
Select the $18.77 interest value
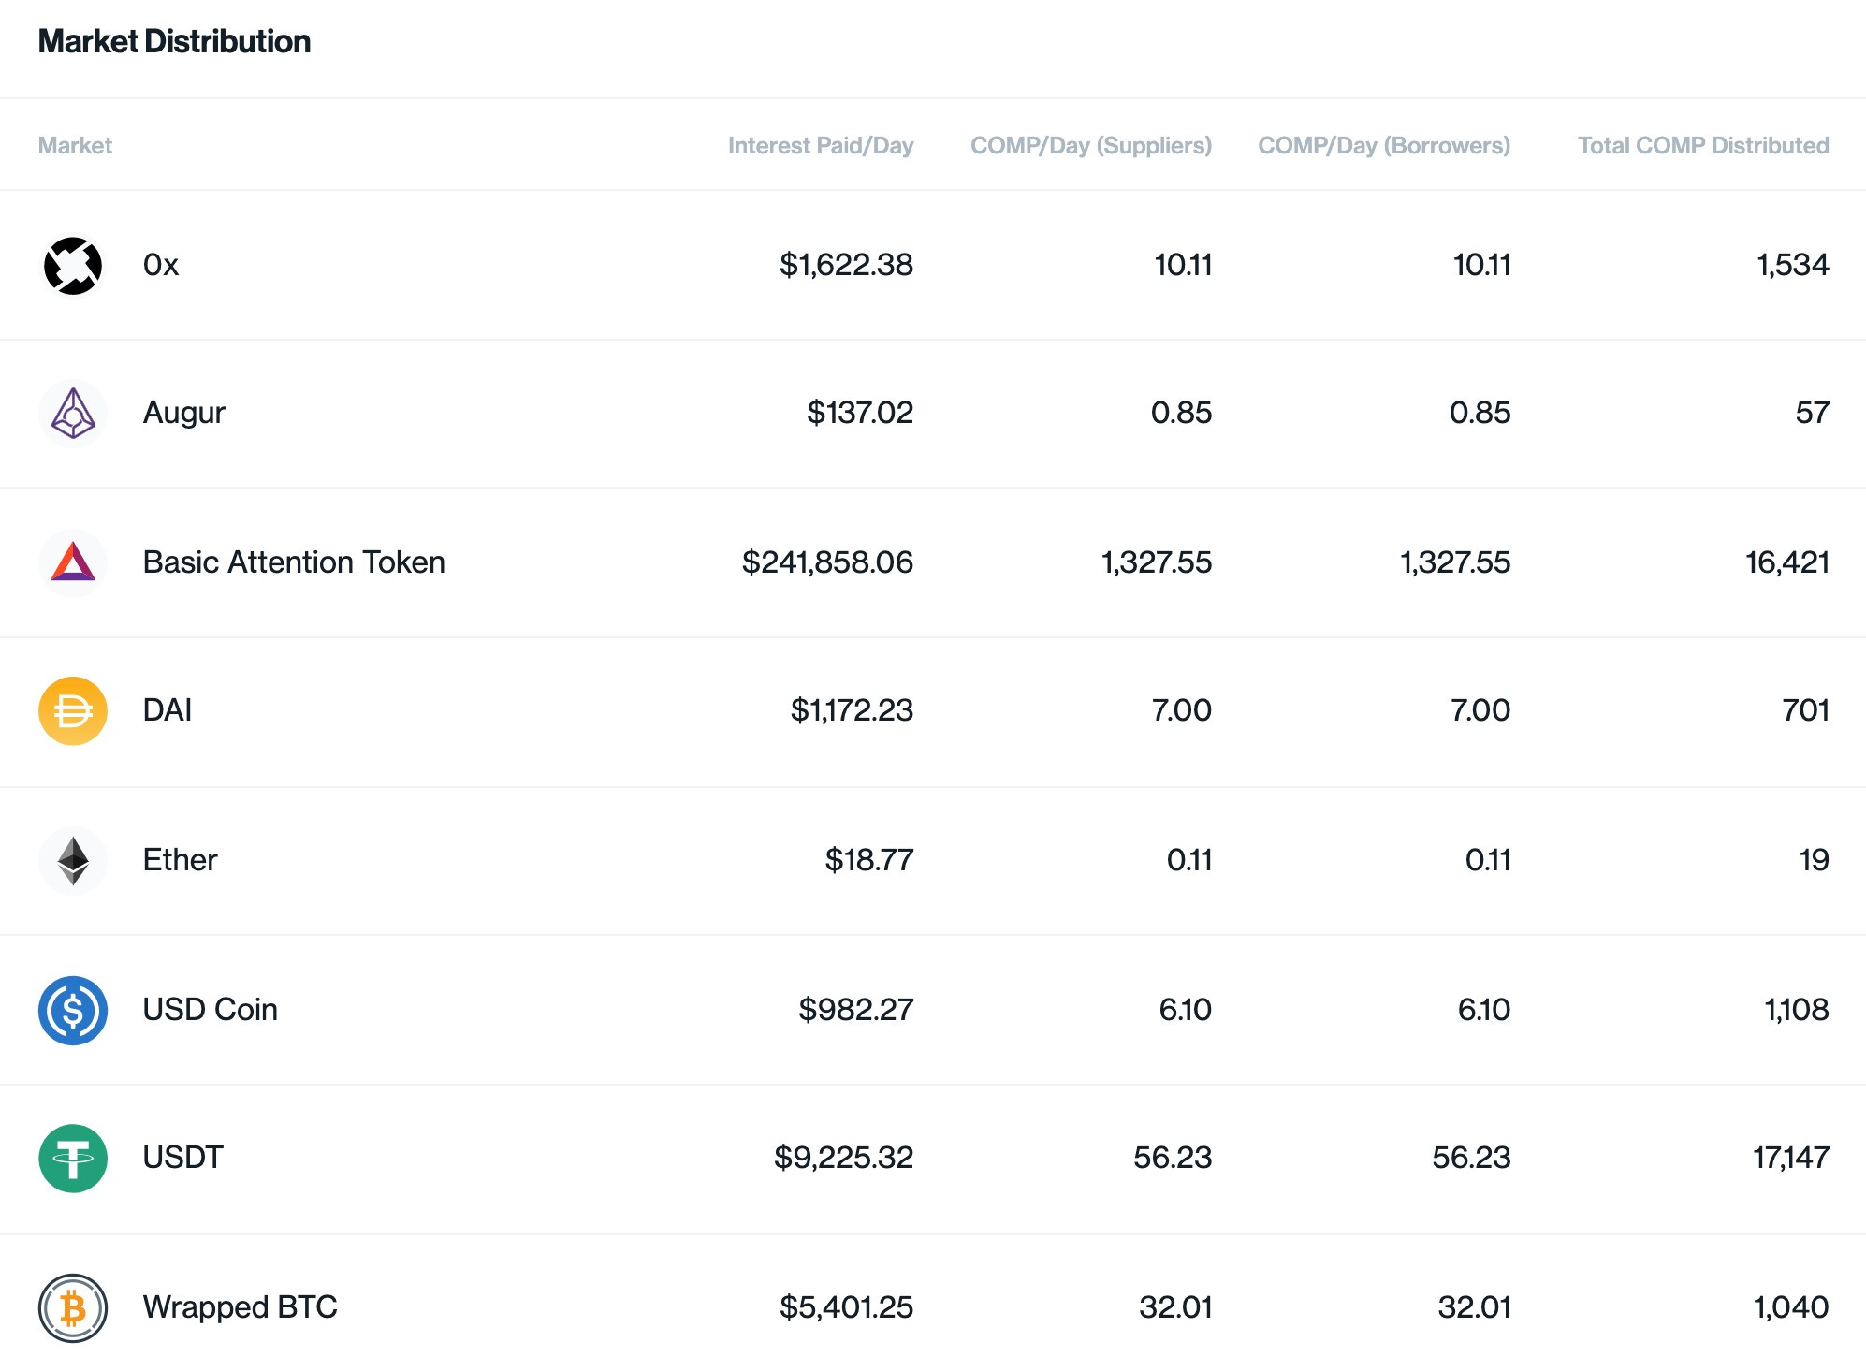pyautogui.click(x=869, y=859)
